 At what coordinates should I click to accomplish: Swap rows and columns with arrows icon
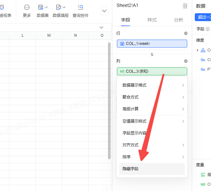point(152,55)
